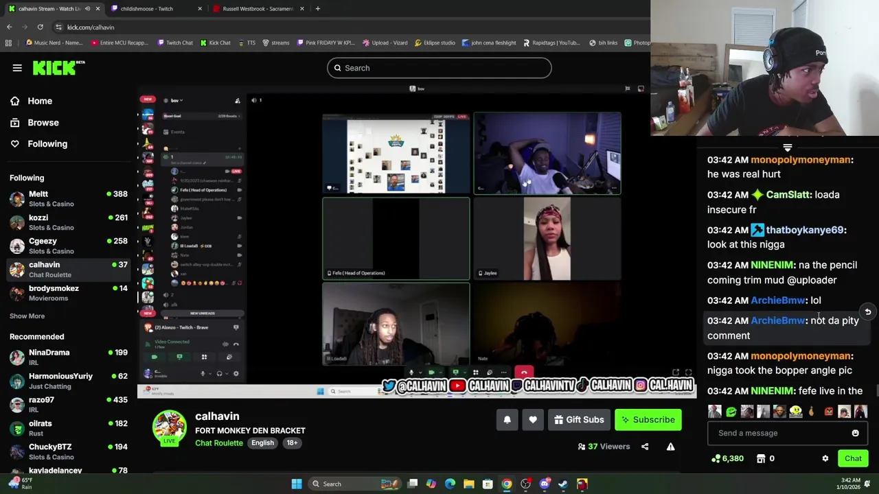Click the 6,380 channel points

[728, 458]
